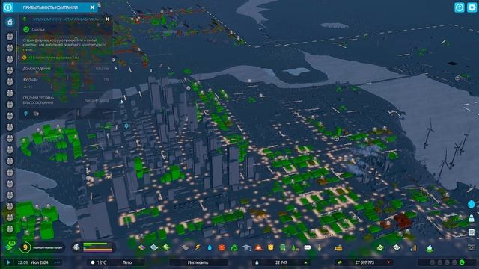The image size is (479, 269).
Task: Resume the simulation with play button
Action: point(8,262)
